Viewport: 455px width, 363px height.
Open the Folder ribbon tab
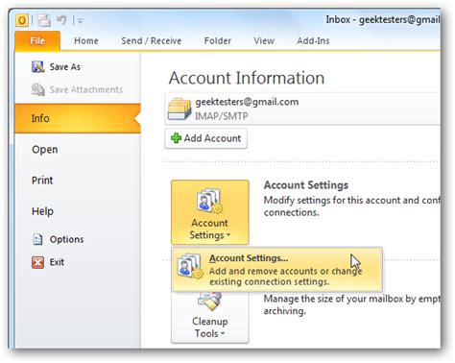(218, 41)
